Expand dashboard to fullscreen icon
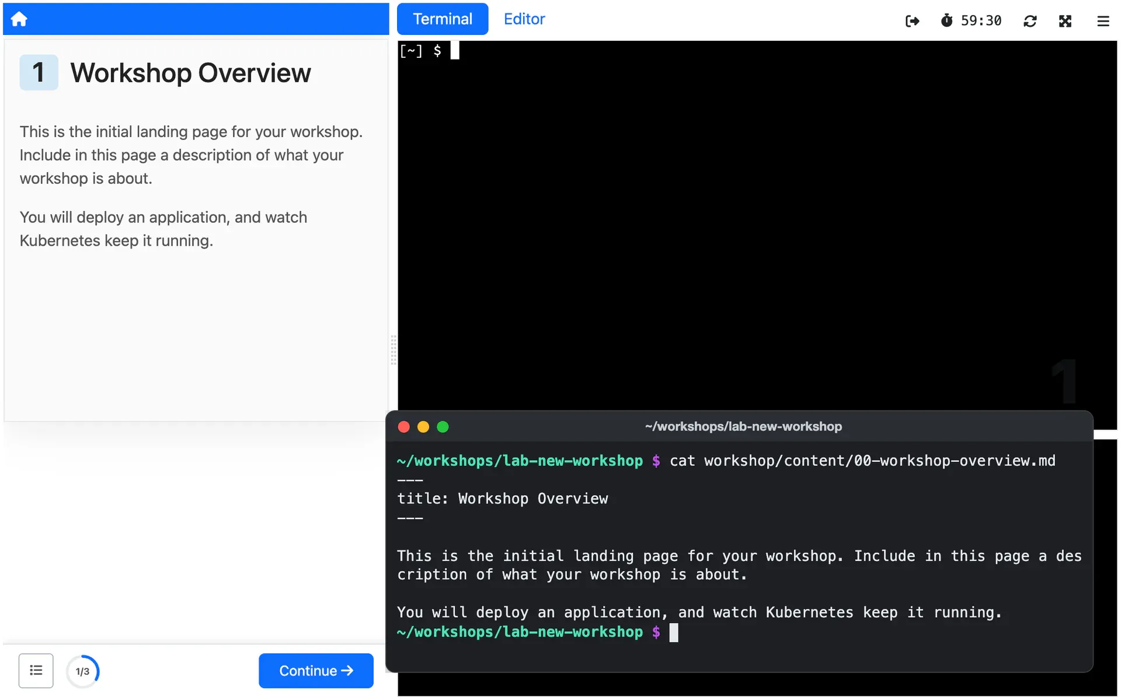Viewport: 1121px width, 700px height. [x=1065, y=21]
